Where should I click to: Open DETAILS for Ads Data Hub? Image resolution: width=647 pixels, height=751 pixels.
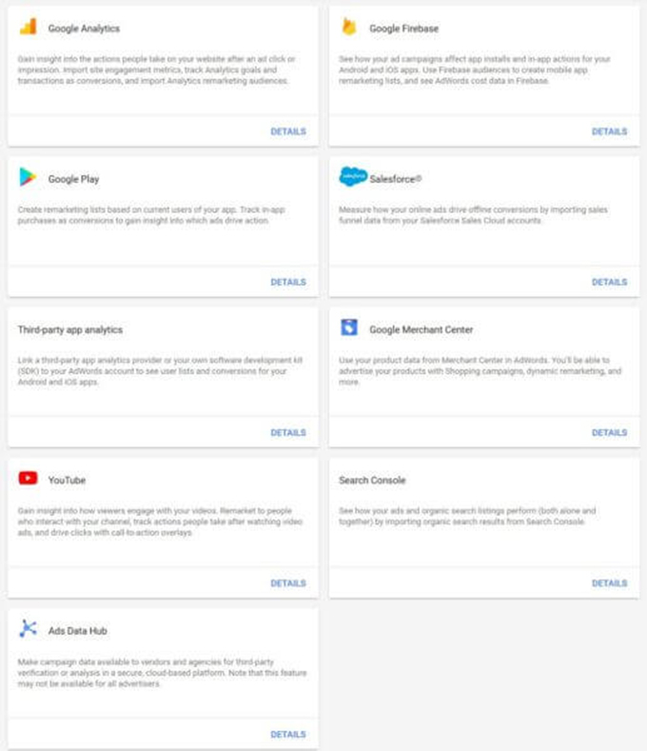click(x=288, y=734)
